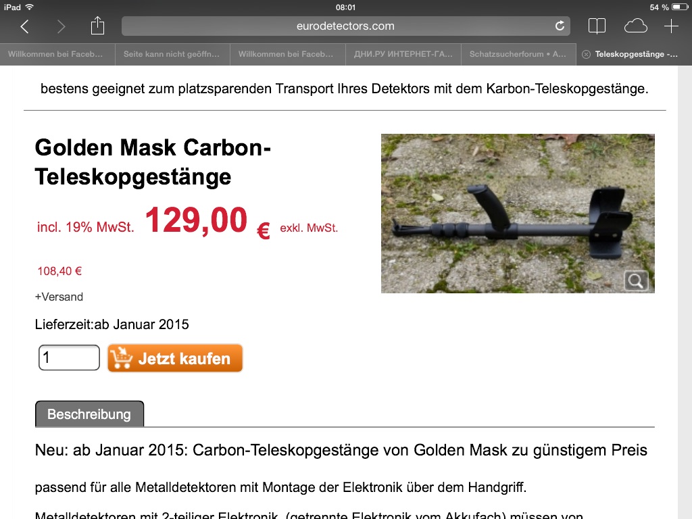Click the Jetzt kaufen button

pyautogui.click(x=175, y=358)
